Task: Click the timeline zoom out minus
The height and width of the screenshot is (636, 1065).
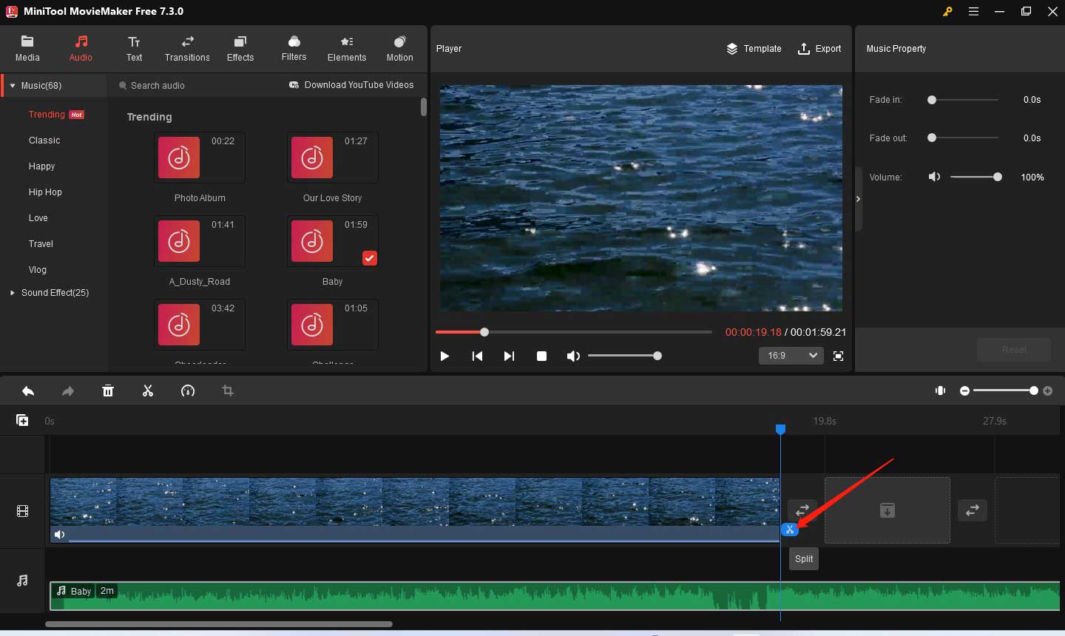Action: point(964,390)
